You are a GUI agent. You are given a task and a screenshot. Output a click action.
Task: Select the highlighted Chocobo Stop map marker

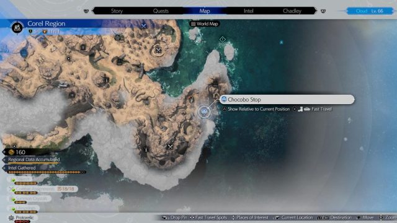tap(204, 111)
